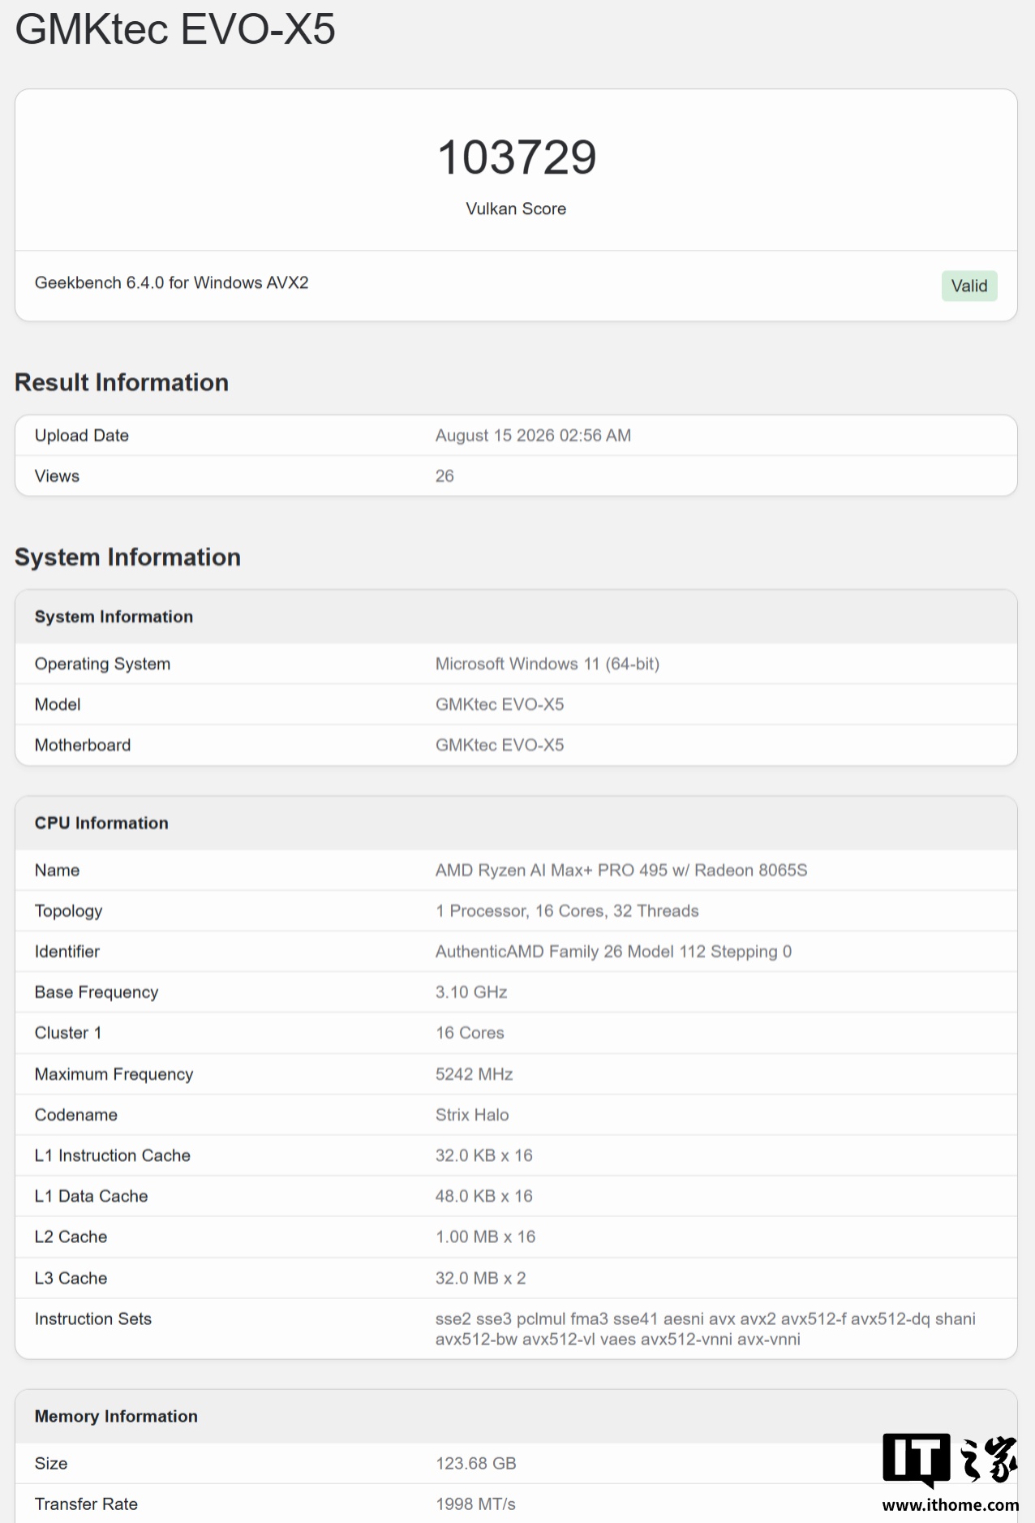Click the Topology row 16 Cores, 32 Threads
Image resolution: width=1035 pixels, height=1523 pixels.
(516, 910)
